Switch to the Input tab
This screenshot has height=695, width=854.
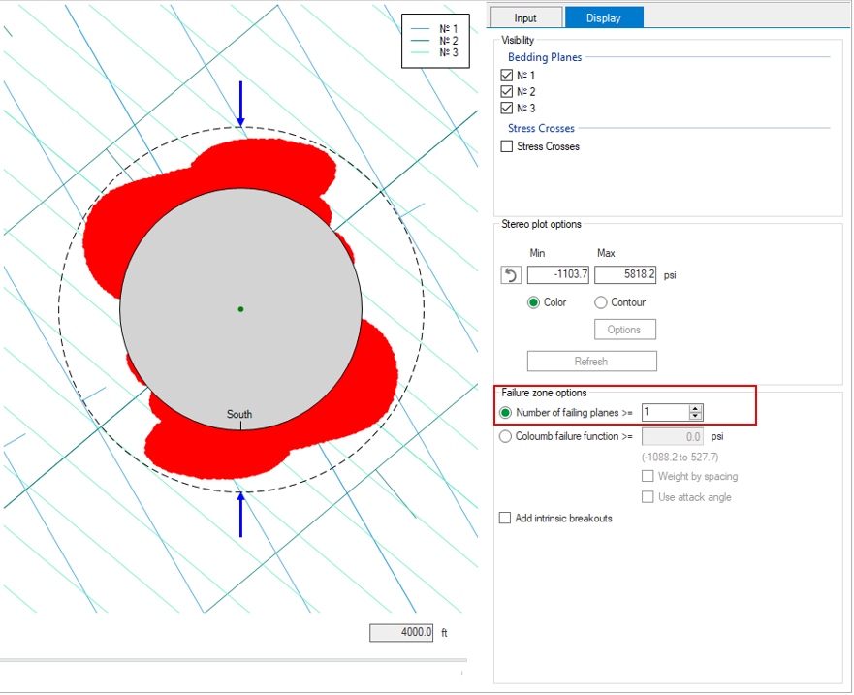coord(525,17)
